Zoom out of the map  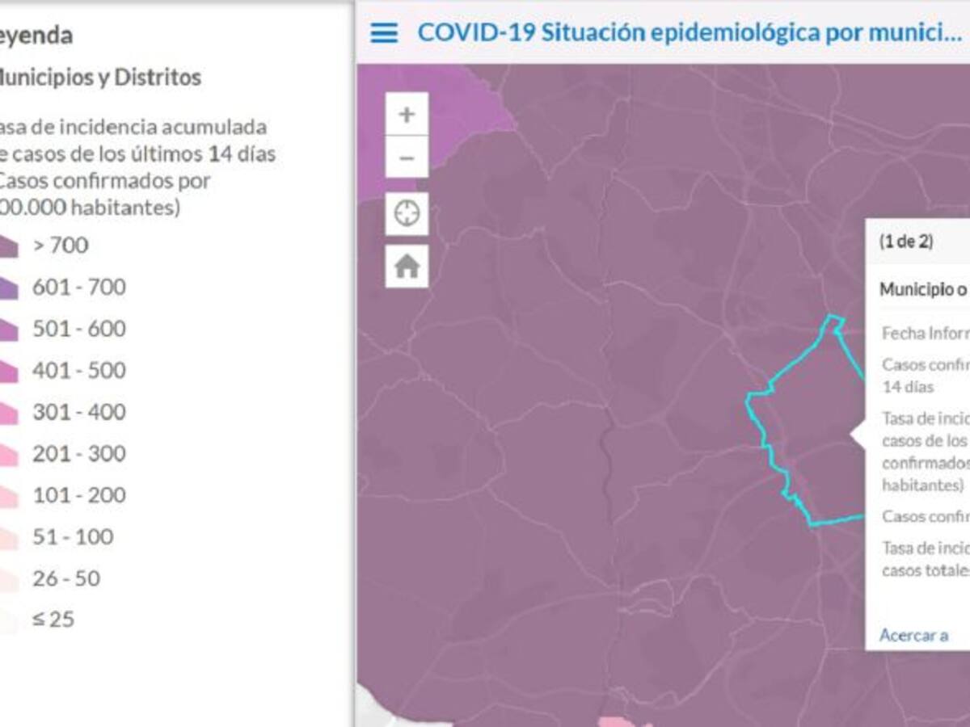405,158
